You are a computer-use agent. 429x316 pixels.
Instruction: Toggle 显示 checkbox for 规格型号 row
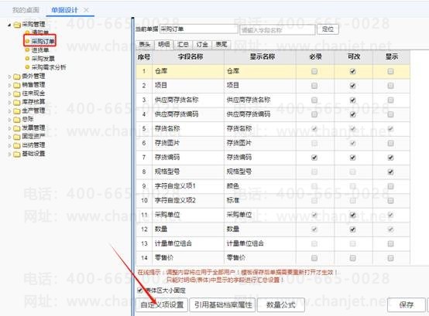tap(390, 172)
